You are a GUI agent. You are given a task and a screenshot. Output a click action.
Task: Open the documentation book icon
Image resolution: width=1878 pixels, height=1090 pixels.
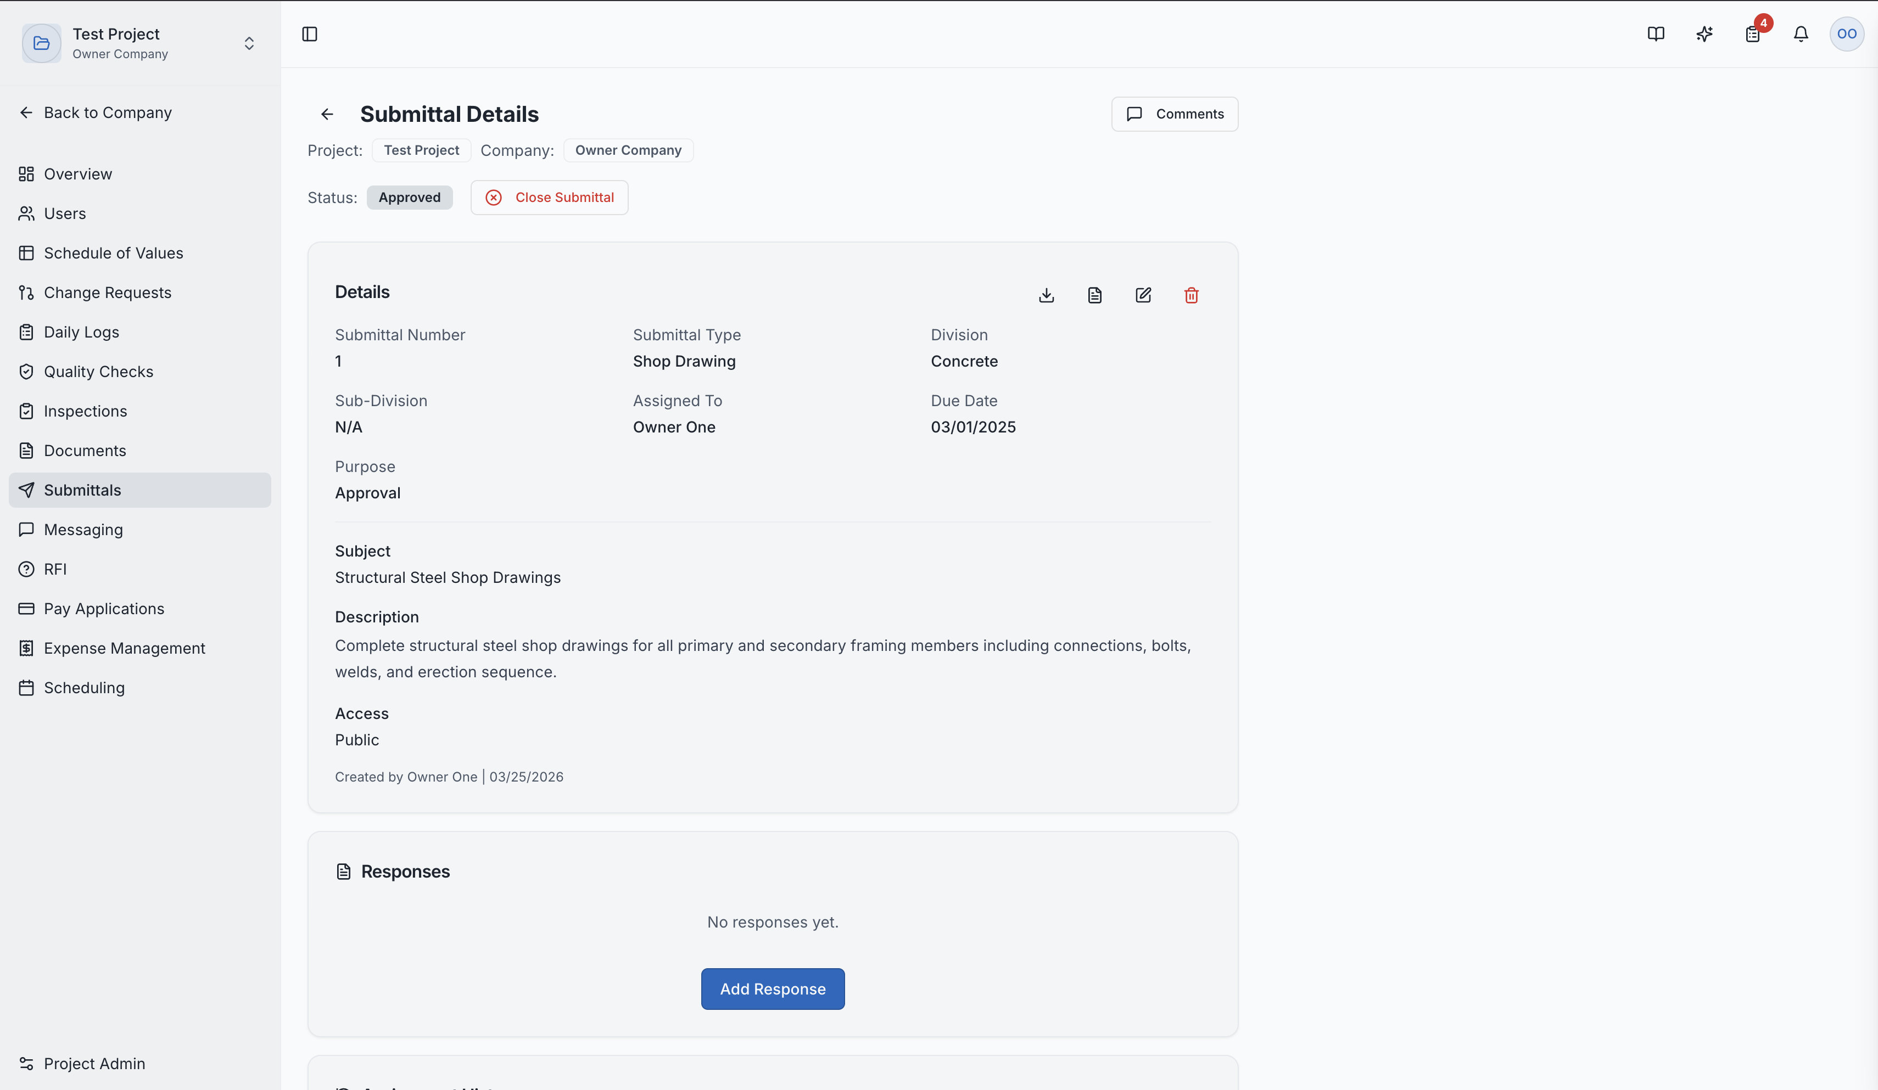(1655, 34)
